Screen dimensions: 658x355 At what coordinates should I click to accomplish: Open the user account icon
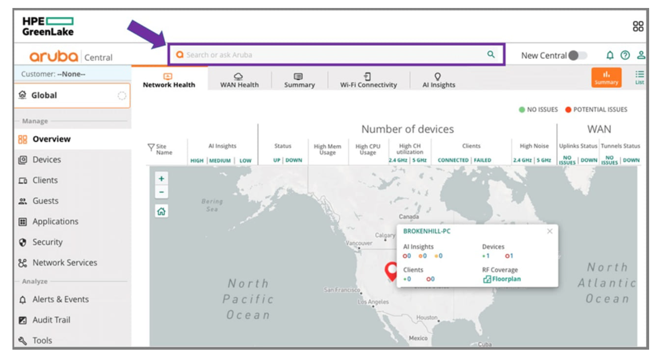pyautogui.click(x=641, y=55)
